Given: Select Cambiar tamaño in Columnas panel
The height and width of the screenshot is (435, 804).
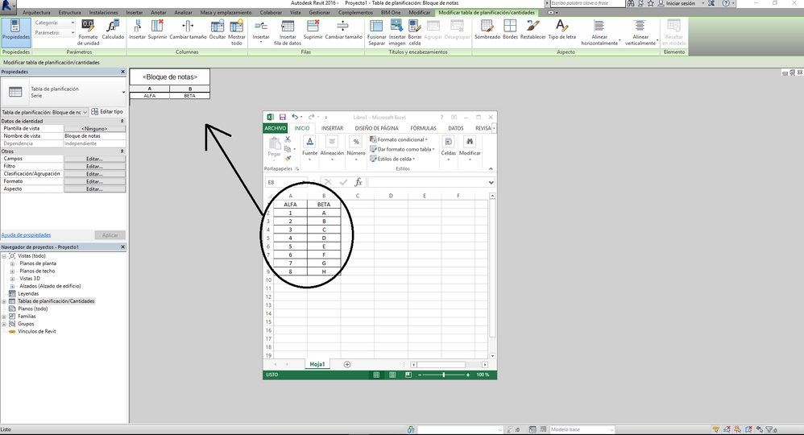Looking at the screenshot, I should click(x=188, y=30).
